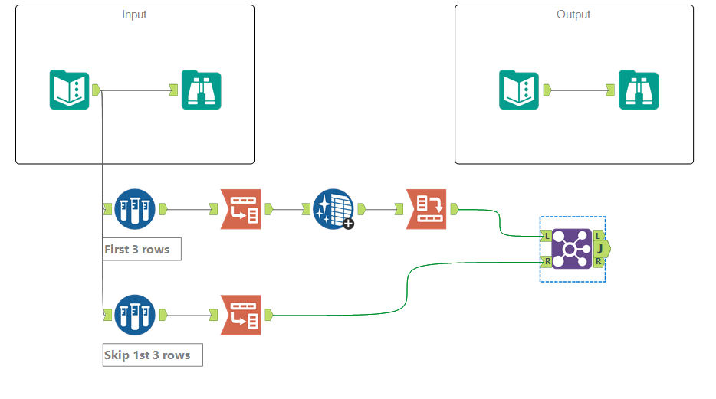Image resolution: width=716 pixels, height=399 pixels.
Task: Click the Cross Tab tool's input anchor
Action: point(399,209)
